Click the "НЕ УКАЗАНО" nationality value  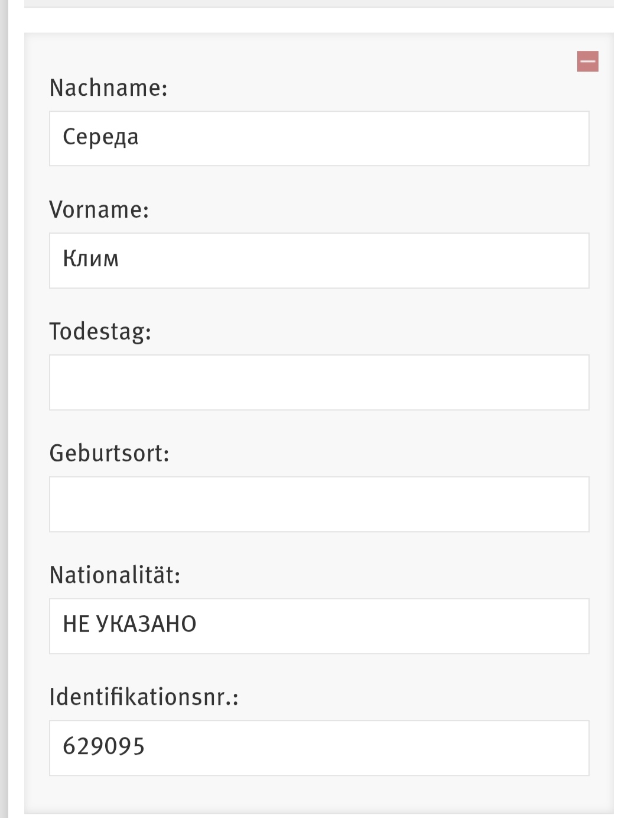click(x=129, y=624)
